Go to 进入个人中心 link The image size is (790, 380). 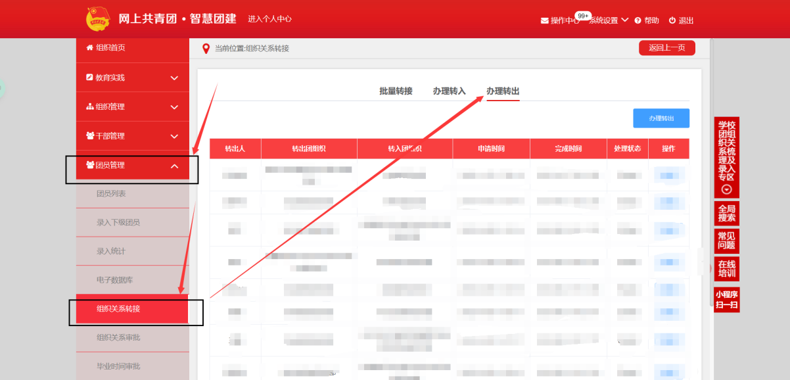269,19
